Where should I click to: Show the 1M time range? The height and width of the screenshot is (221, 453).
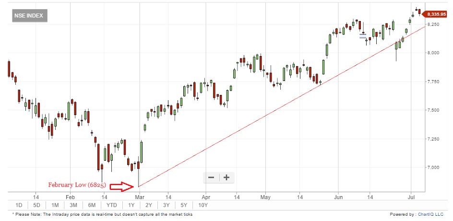[55, 205]
